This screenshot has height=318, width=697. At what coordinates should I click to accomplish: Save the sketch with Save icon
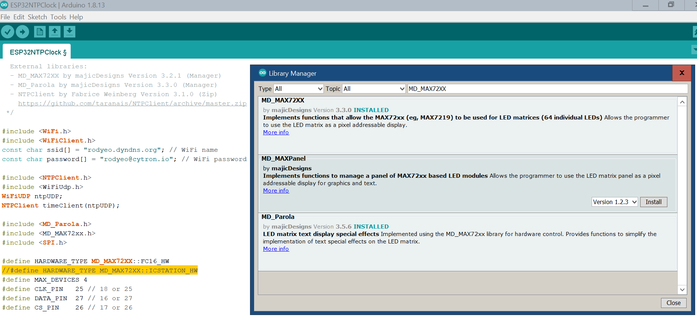pos(69,32)
